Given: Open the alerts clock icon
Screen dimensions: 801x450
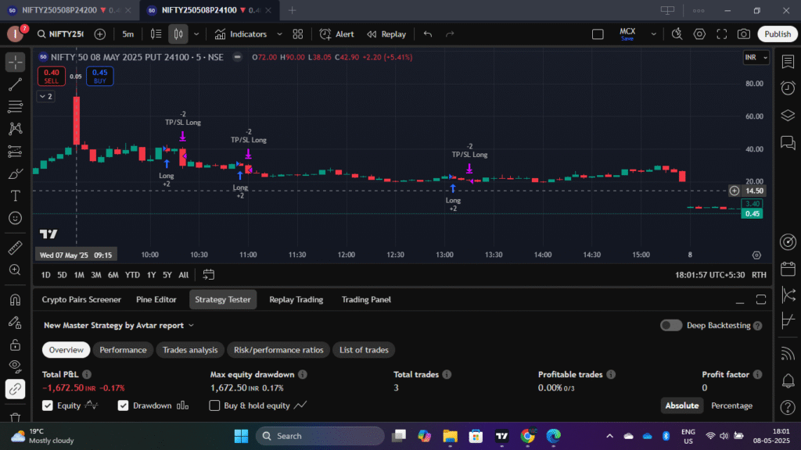Looking at the screenshot, I should (788, 87).
